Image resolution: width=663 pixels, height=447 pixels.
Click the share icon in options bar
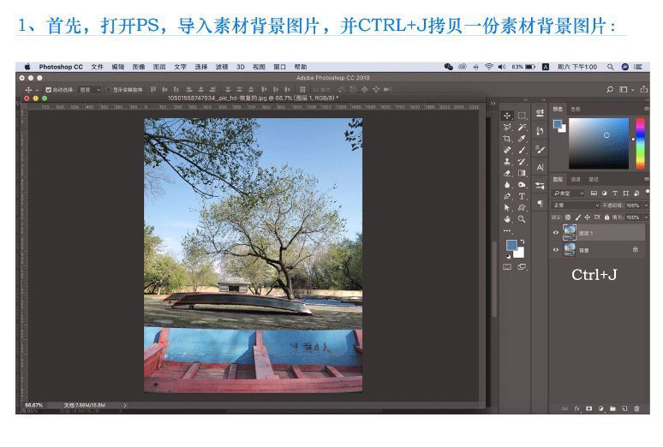(643, 89)
